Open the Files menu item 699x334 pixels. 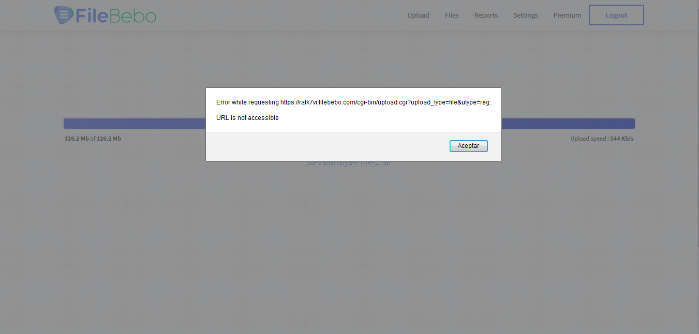[x=452, y=16]
